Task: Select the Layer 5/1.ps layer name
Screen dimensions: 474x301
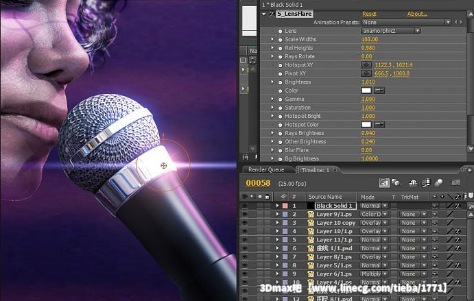Action: tap(334, 265)
